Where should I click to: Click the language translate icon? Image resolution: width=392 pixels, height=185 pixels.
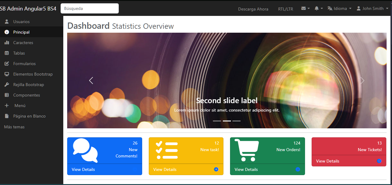point(330,8)
